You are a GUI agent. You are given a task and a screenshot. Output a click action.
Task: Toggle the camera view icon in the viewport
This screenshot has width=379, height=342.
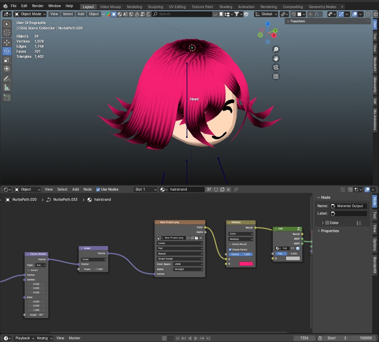point(276,67)
